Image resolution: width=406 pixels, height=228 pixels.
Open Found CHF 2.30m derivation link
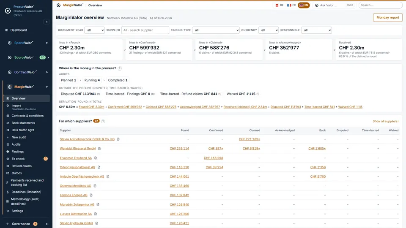(x=91, y=107)
